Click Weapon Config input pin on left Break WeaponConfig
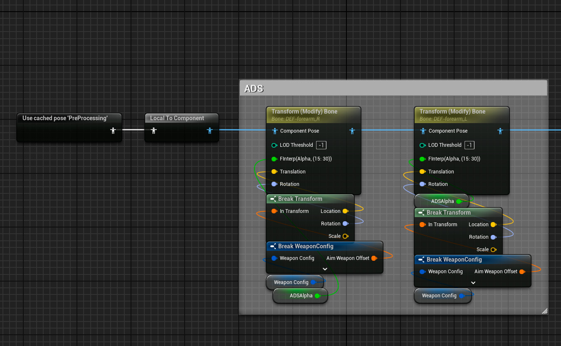 pyautogui.click(x=274, y=258)
